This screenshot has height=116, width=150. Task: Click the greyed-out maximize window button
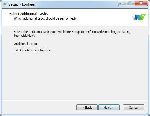tap(130, 3)
